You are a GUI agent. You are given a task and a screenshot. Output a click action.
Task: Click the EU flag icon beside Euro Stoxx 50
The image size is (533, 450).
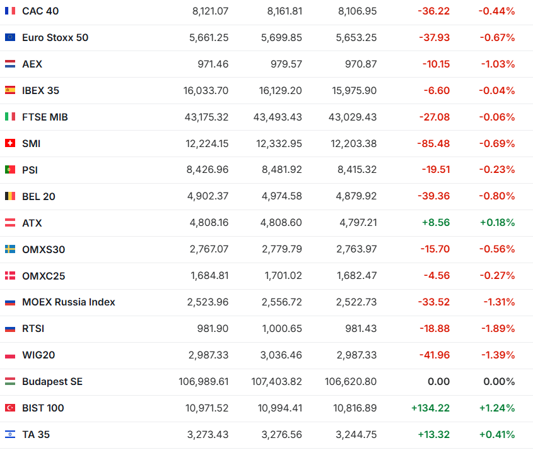tap(10, 38)
